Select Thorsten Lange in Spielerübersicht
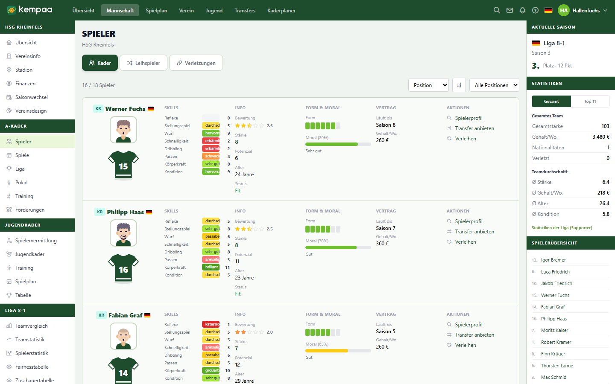The image size is (615, 384). tap(557, 366)
